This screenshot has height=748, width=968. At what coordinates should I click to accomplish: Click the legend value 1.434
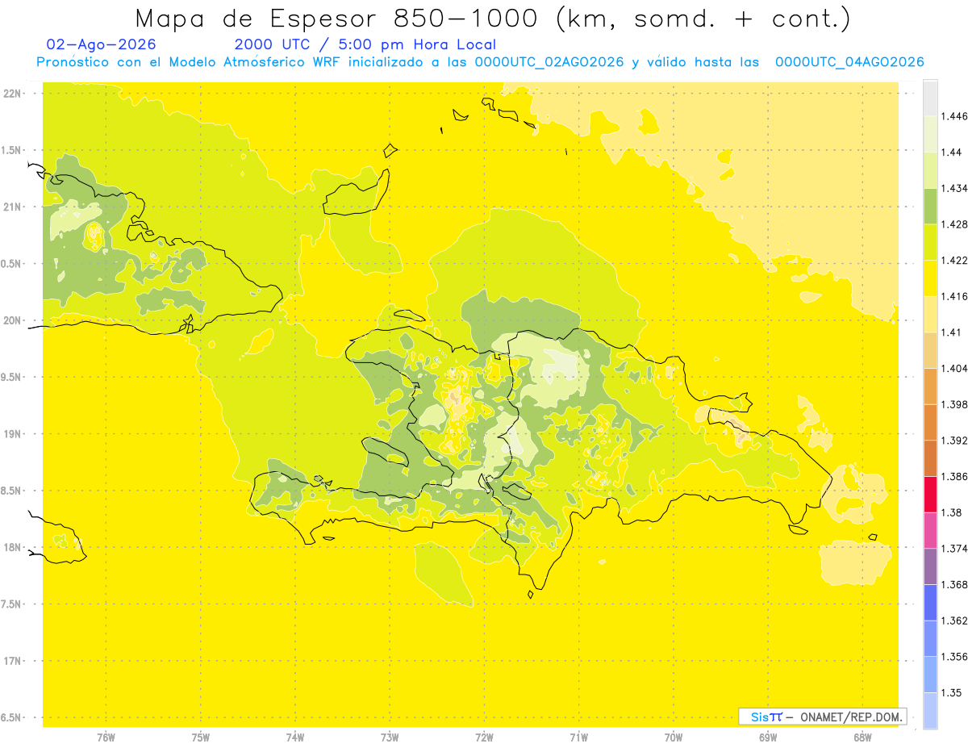(956, 188)
